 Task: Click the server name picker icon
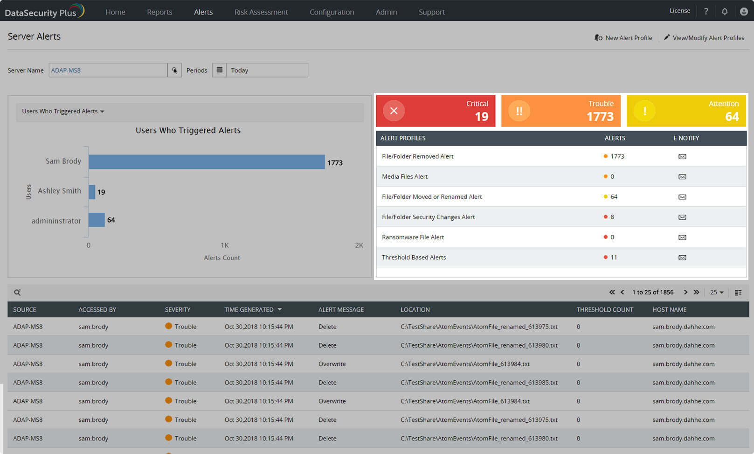tap(174, 70)
